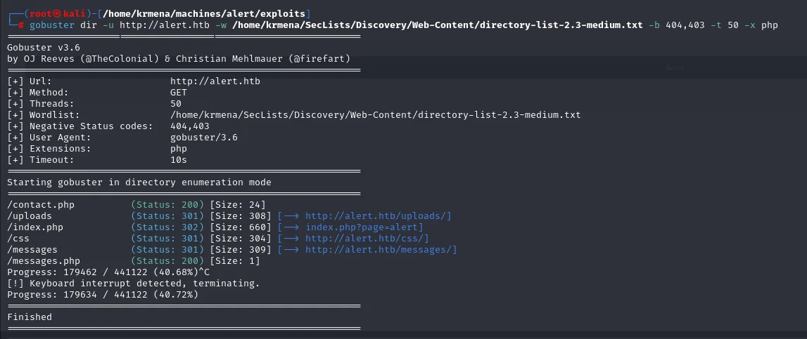The image size is (807, 339).
Task: Click the /css result entry
Action: 18,239
